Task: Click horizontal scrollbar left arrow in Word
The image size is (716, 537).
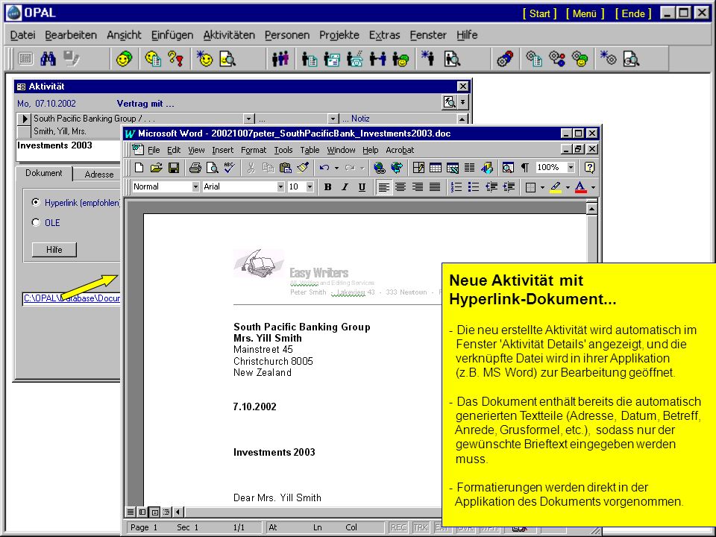Action: [x=178, y=512]
